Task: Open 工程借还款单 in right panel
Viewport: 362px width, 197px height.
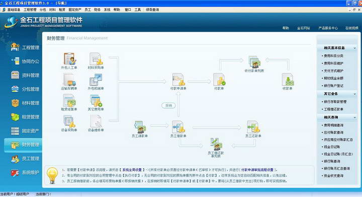Action: point(333,109)
